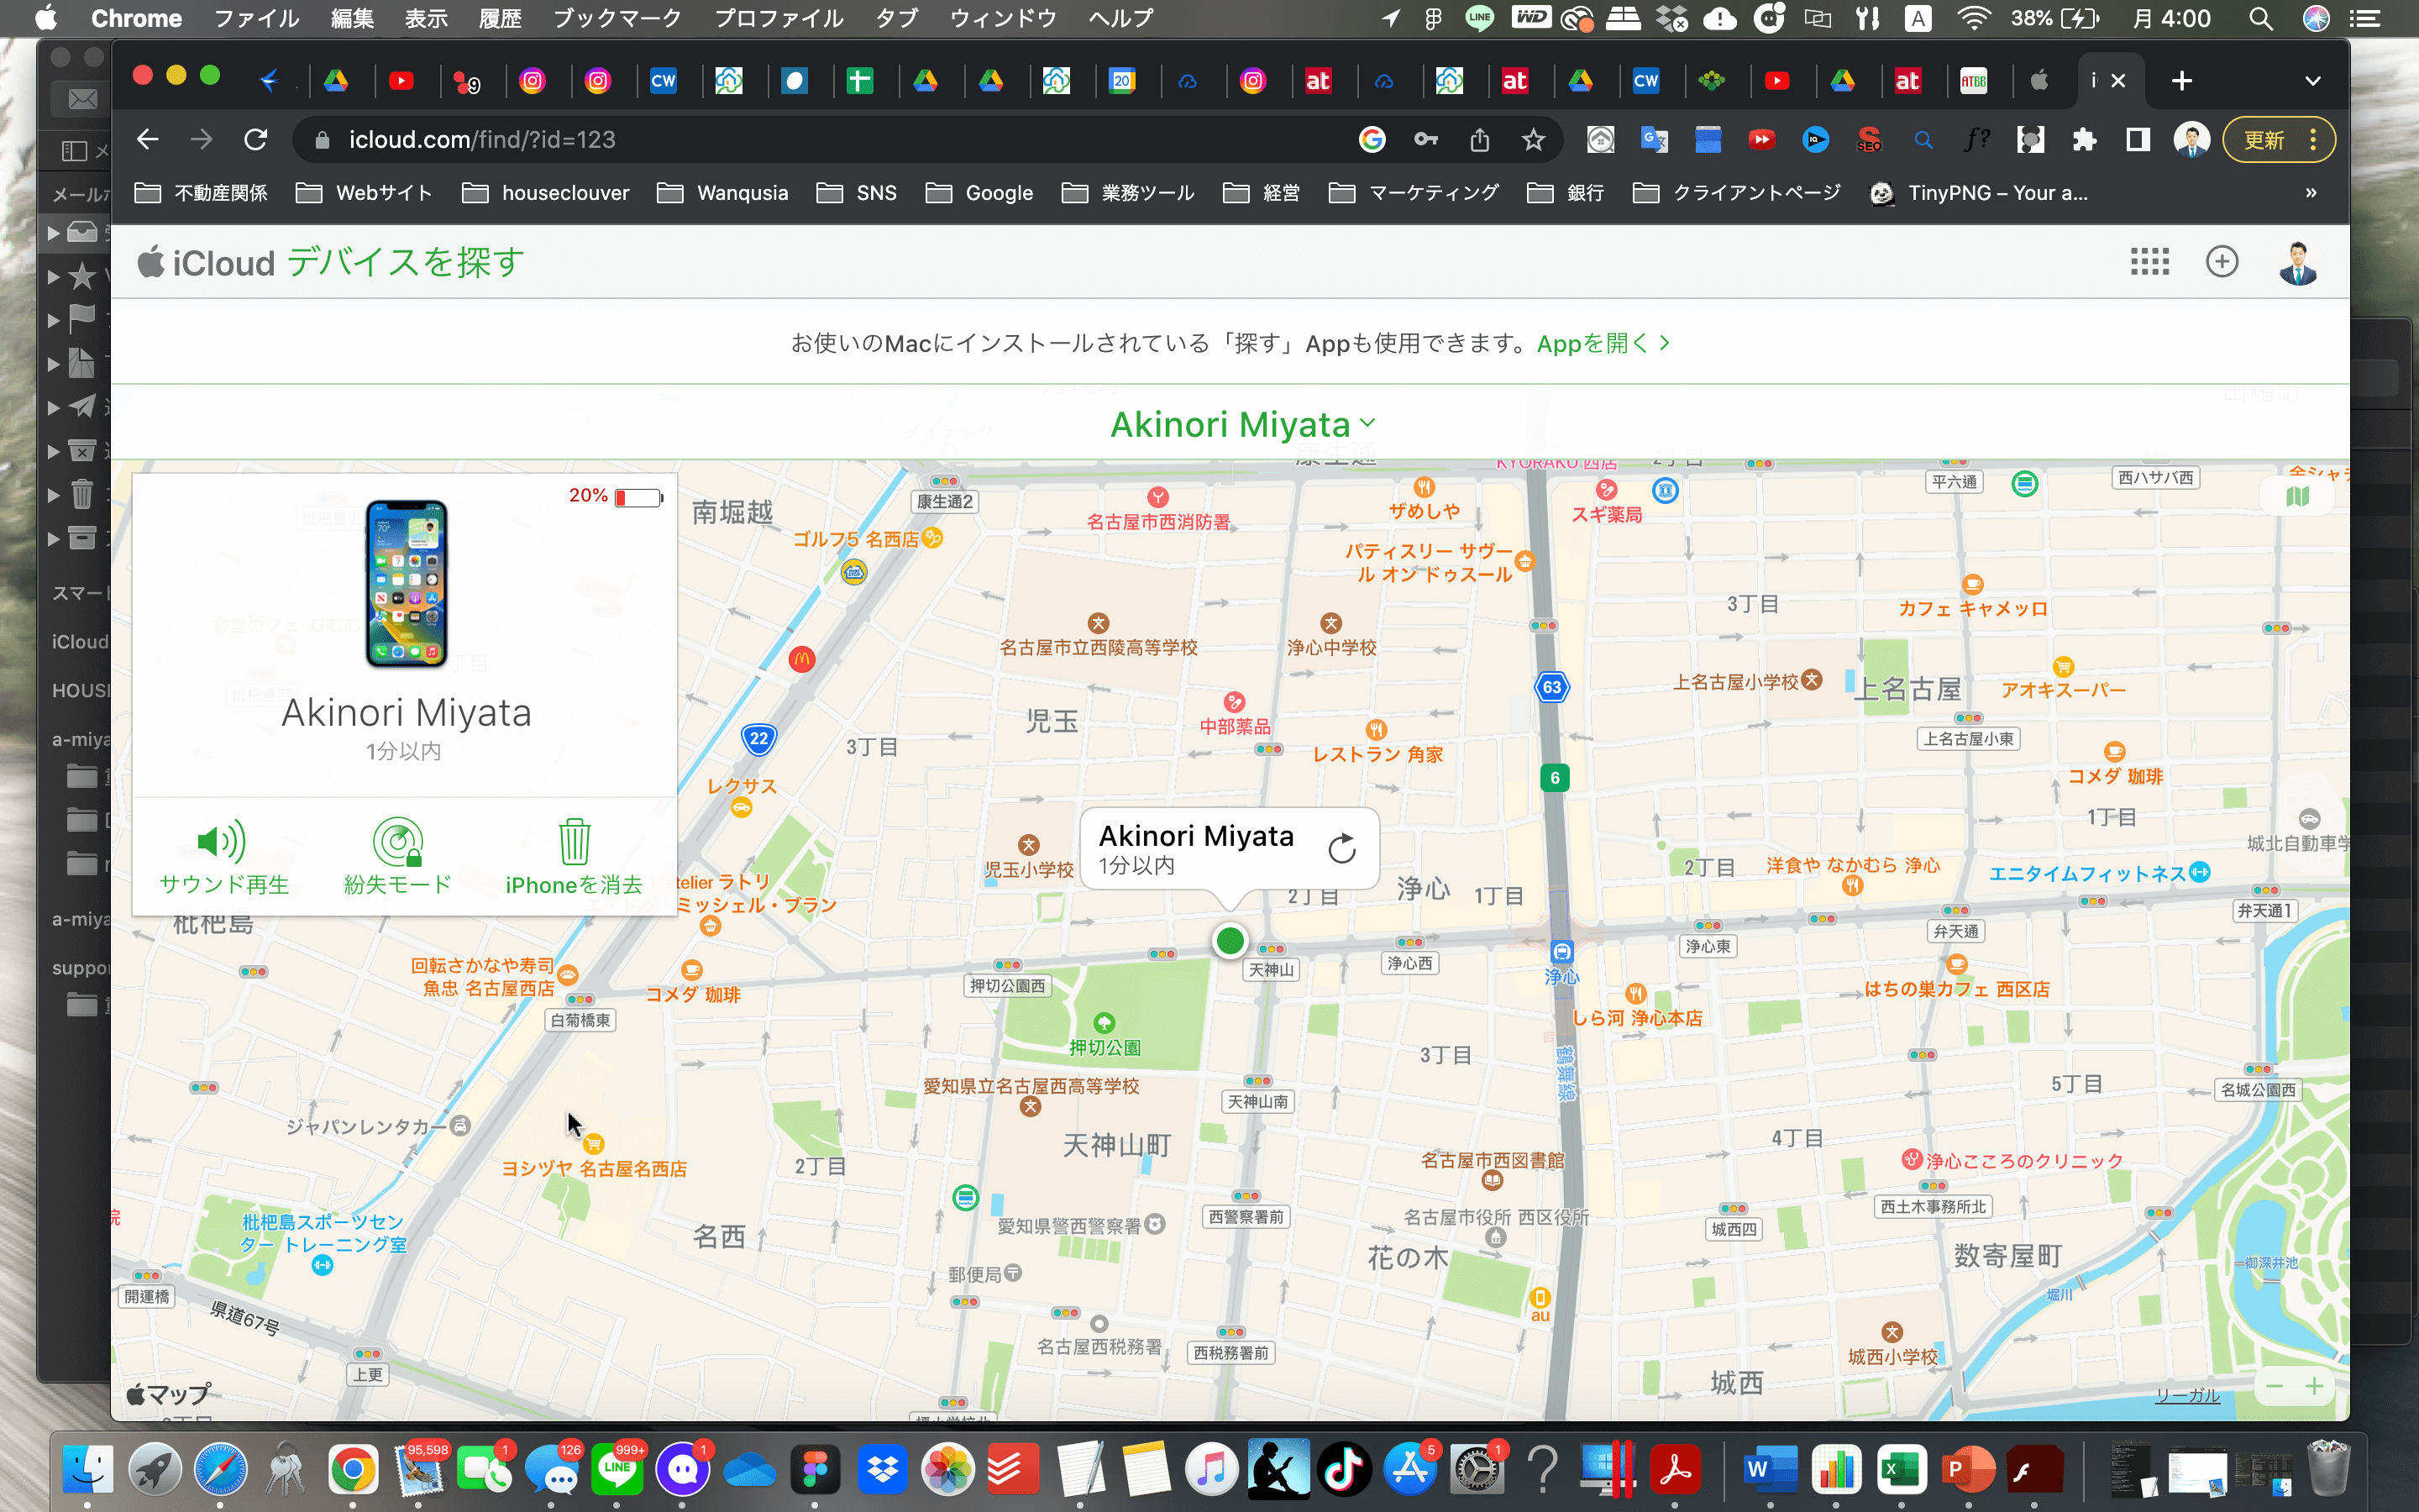The image size is (2419, 1512).
Task: Toggle Mail window sidebar icon
Action: coord(75,151)
